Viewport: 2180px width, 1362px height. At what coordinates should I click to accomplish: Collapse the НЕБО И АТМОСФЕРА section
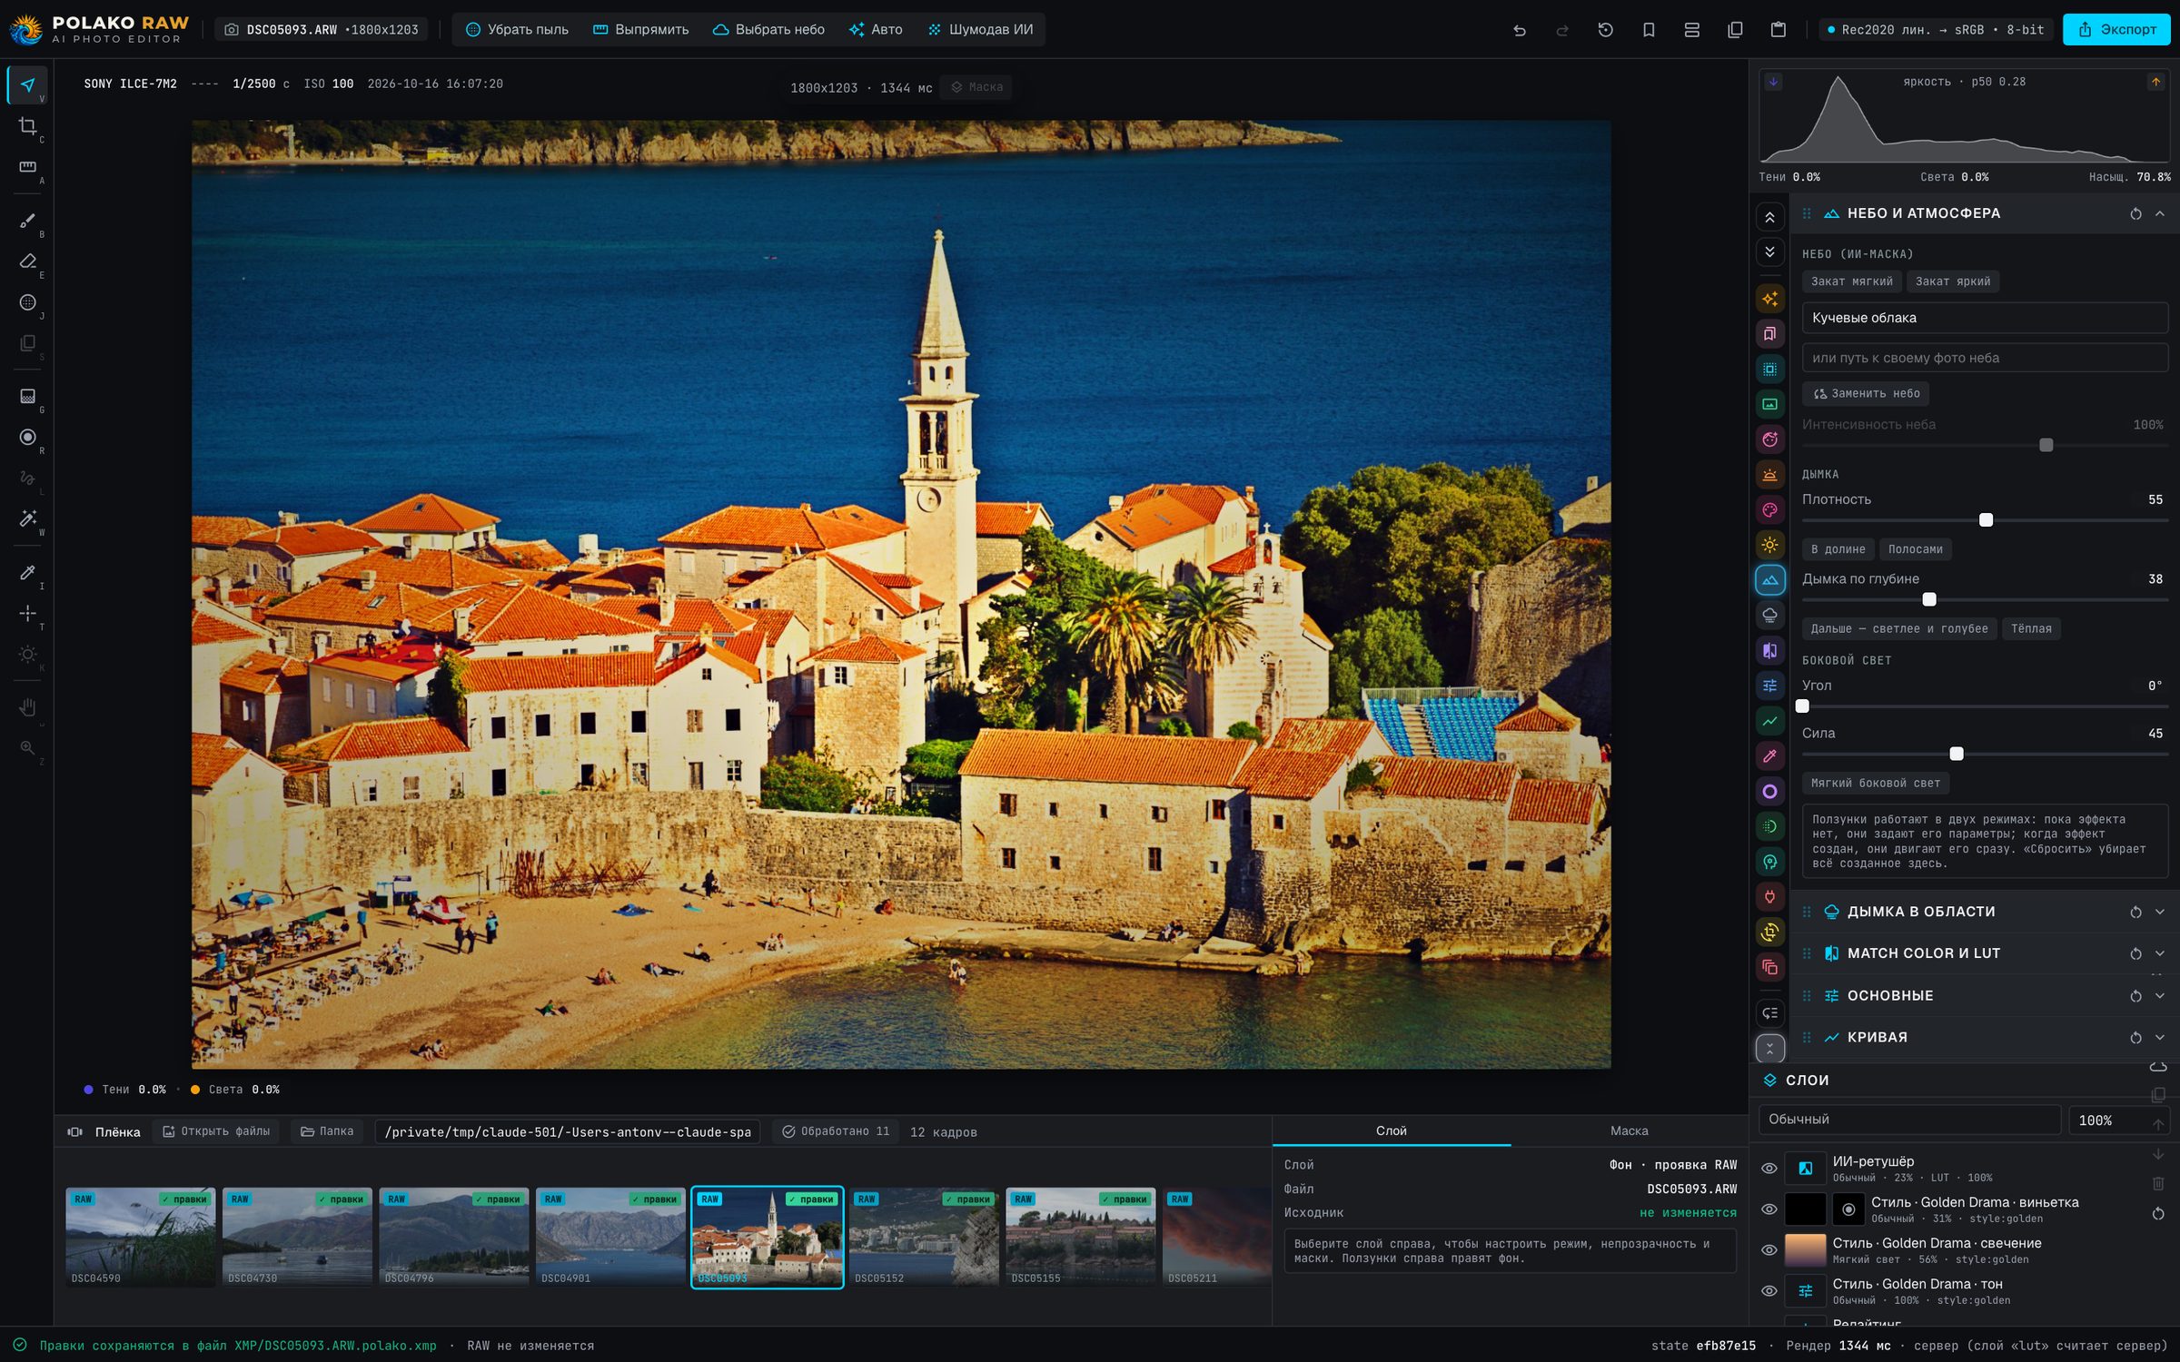tap(2159, 213)
